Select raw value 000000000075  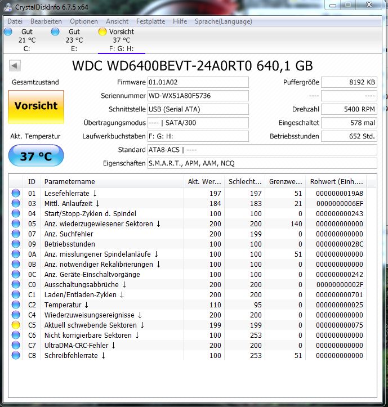(340, 325)
